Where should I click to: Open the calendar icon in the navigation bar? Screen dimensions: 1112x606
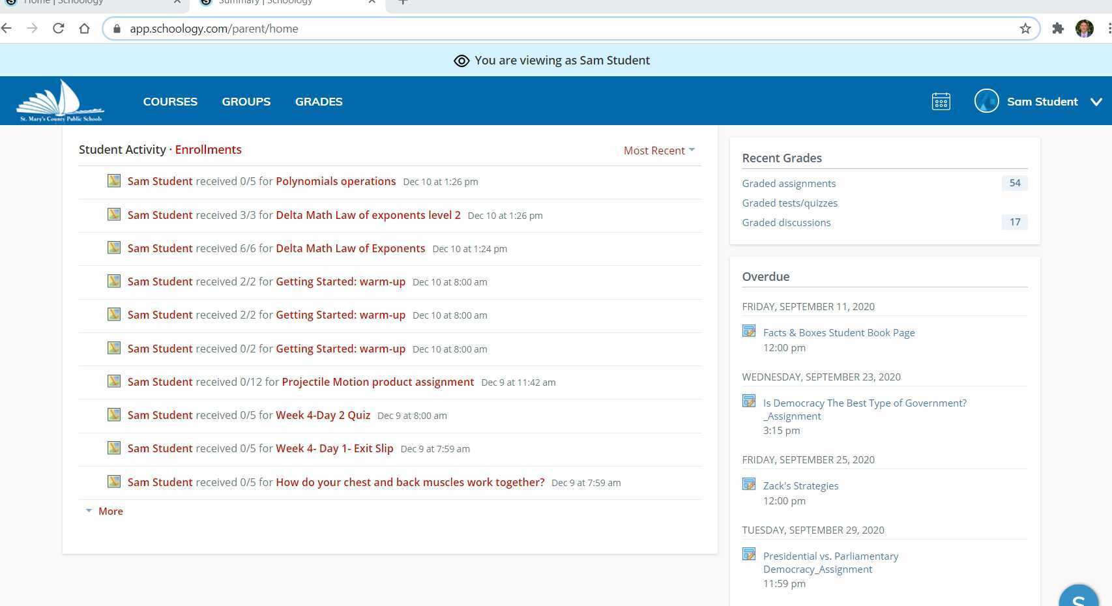click(x=941, y=101)
